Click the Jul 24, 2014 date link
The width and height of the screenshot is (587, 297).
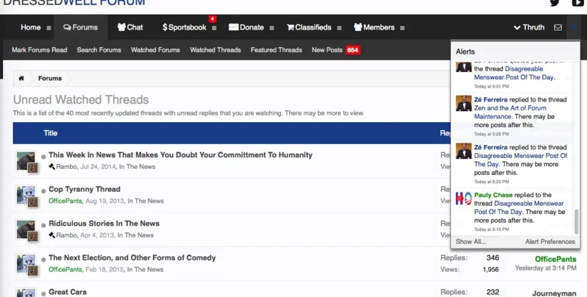(x=98, y=166)
